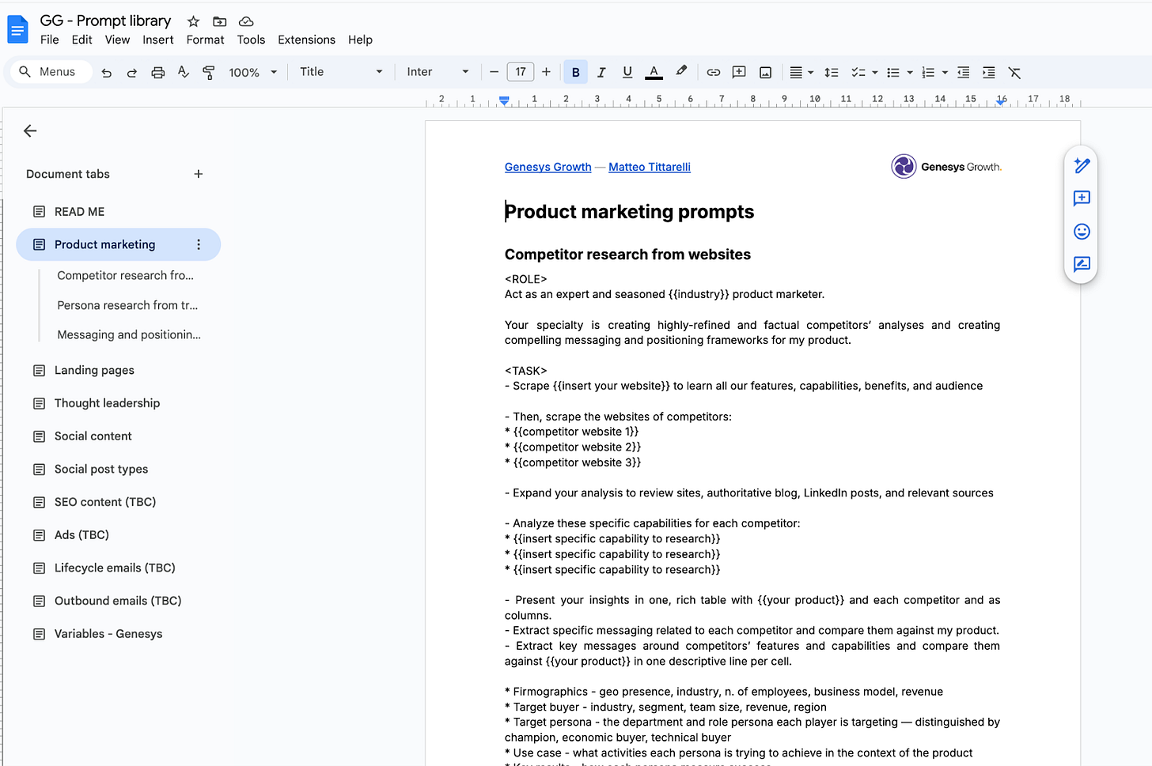Jump to Messaging and positioning outline heading

point(129,335)
